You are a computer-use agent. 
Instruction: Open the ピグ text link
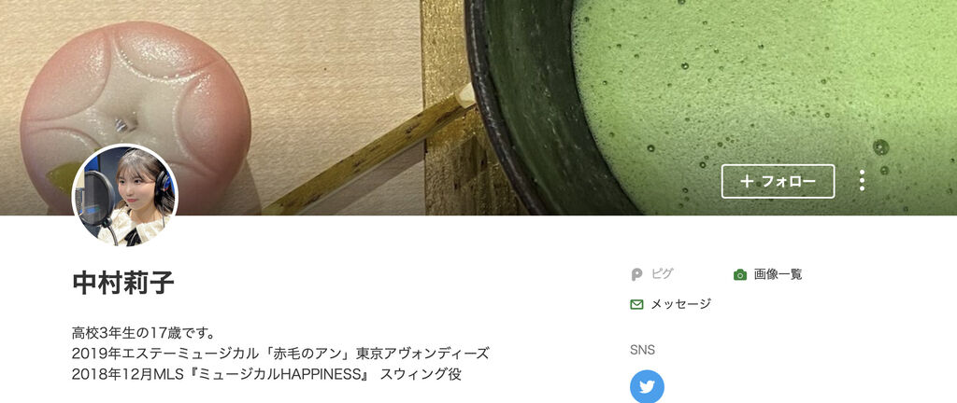tap(663, 274)
